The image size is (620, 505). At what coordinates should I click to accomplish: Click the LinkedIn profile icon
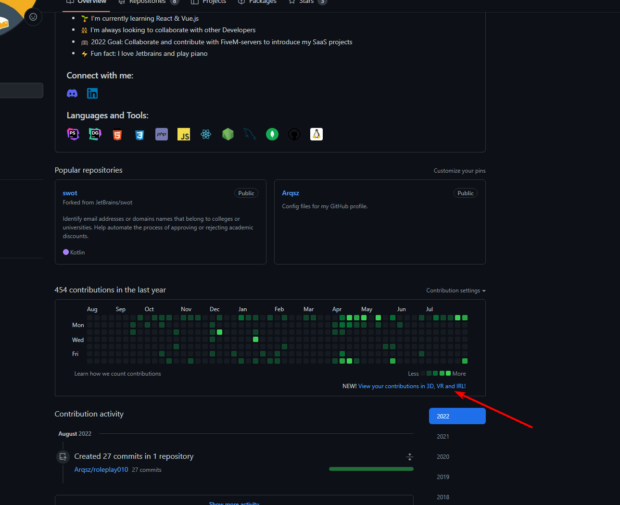pyautogui.click(x=92, y=93)
